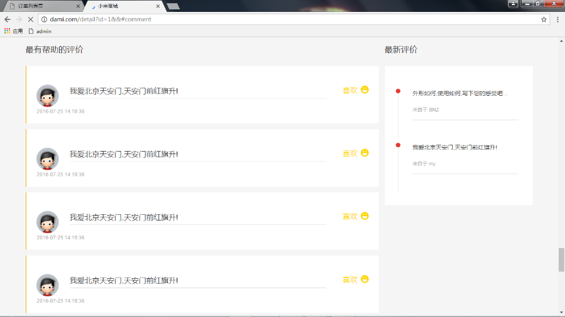
Task: Bookmark this page with the star icon
Action: tap(544, 19)
